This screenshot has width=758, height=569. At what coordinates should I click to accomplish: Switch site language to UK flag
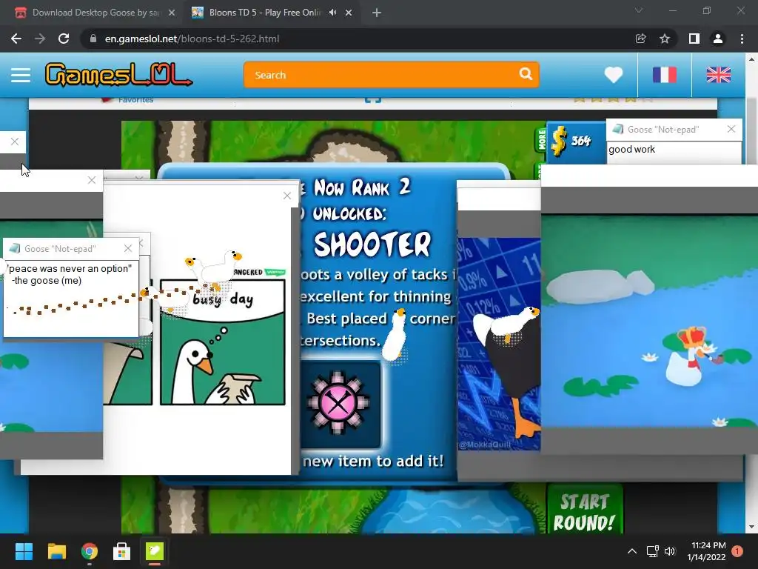718,75
